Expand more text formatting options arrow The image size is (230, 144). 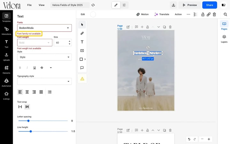(x=51, y=68)
